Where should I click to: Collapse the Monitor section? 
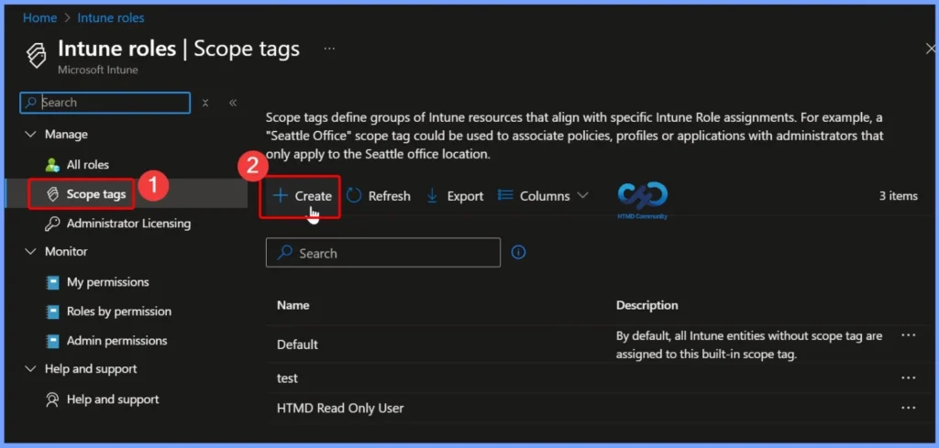point(30,252)
